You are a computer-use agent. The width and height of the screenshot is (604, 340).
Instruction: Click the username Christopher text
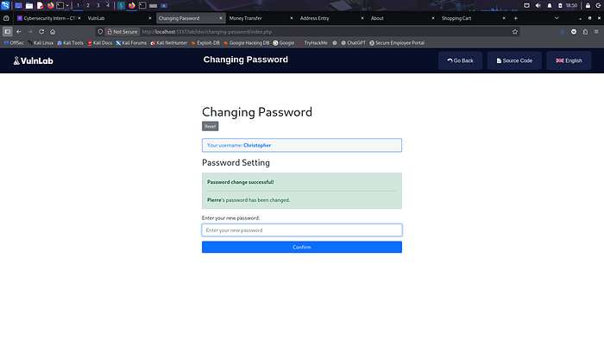tap(257, 145)
